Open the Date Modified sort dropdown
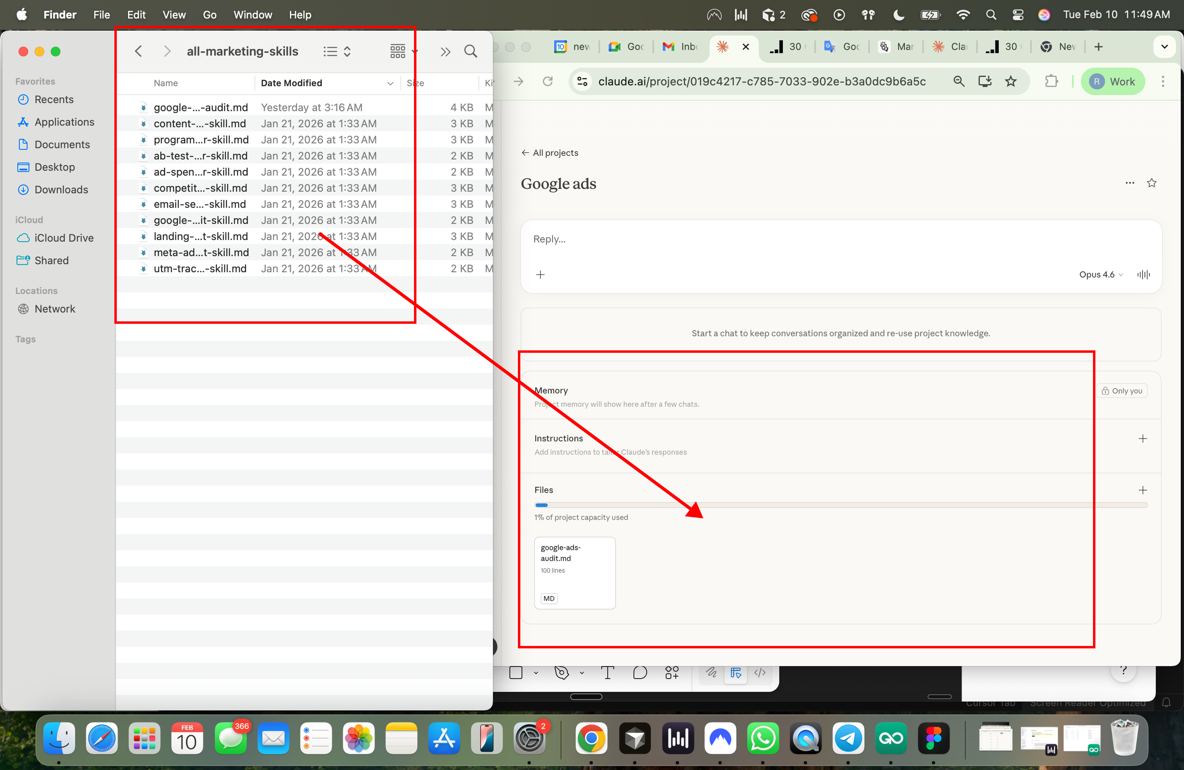This screenshot has width=1184, height=770. [x=390, y=83]
